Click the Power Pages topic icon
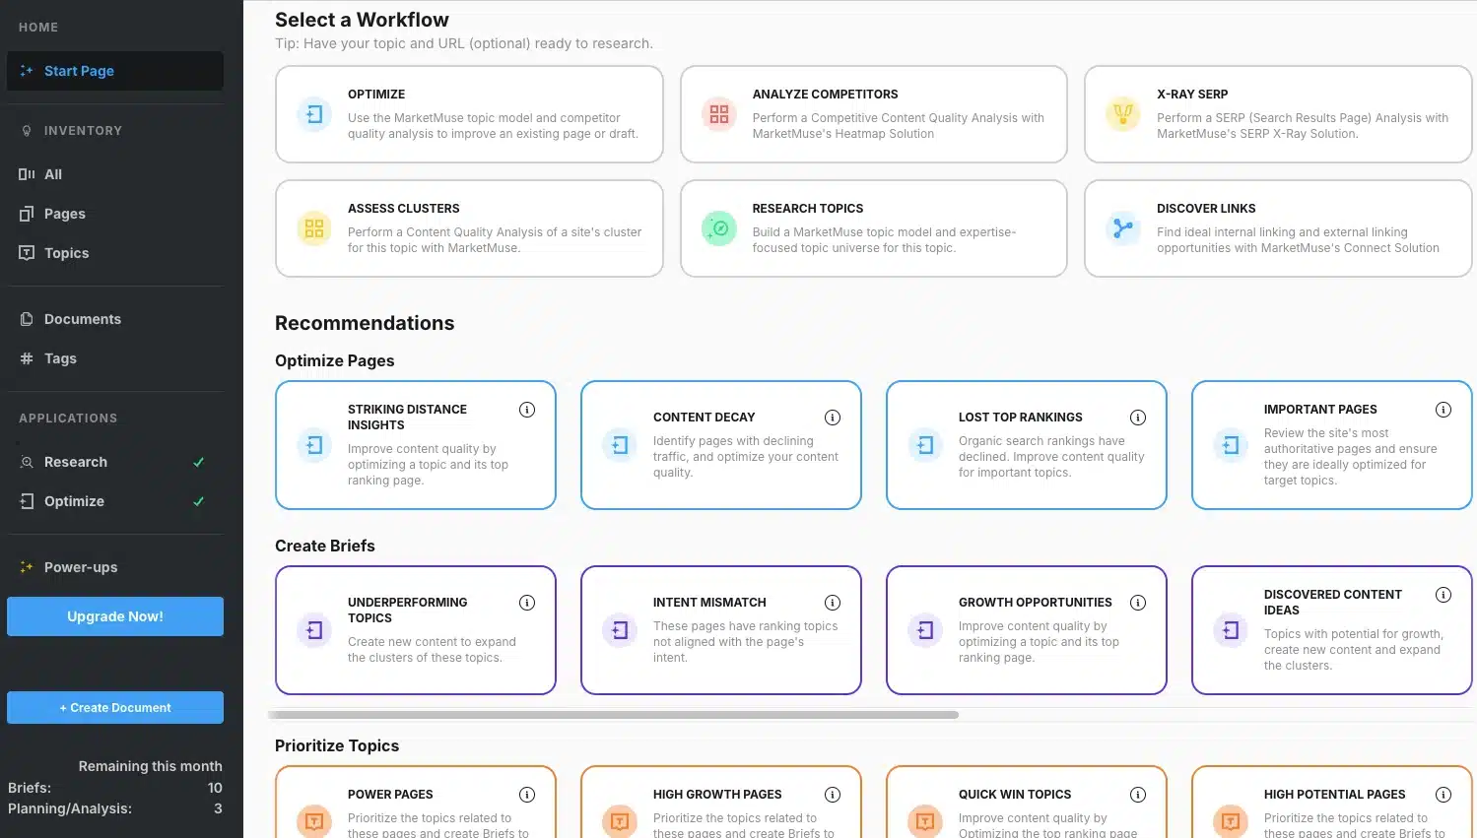 tap(314, 819)
